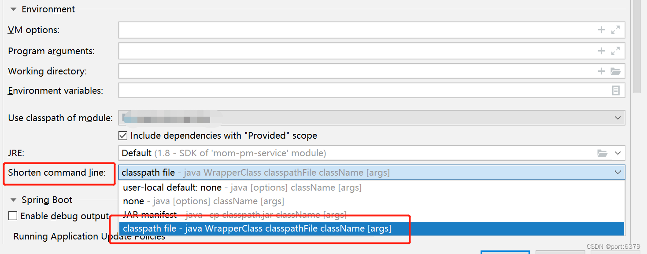Viewport: 647px width, 254px height.
Task: Browse for a Working directory folder
Action: point(615,71)
